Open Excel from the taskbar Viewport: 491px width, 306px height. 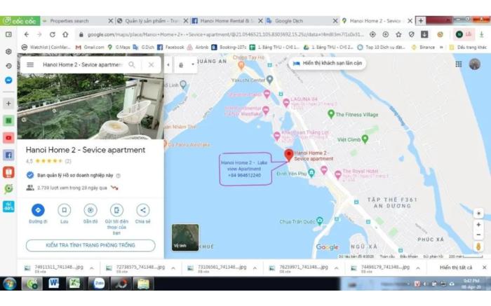click(x=74, y=284)
